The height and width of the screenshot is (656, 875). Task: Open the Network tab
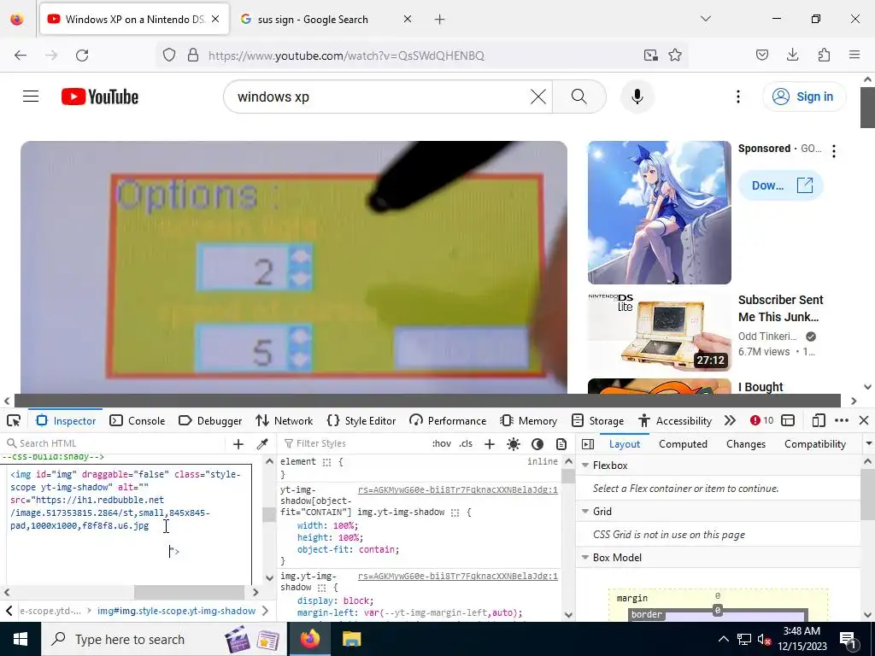tap(284, 420)
